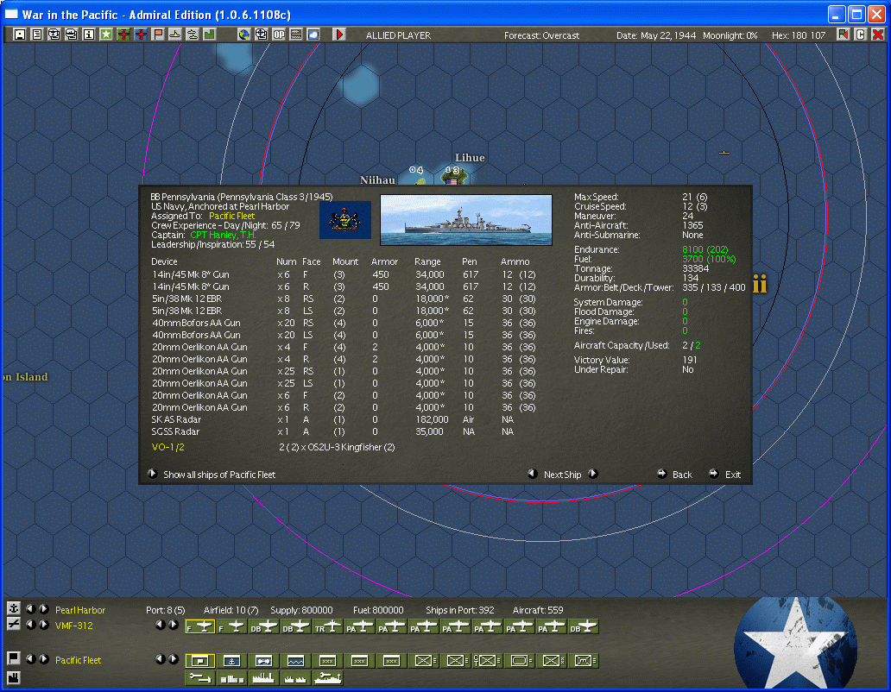Step to the previous ship with left arrow

pyautogui.click(x=534, y=474)
